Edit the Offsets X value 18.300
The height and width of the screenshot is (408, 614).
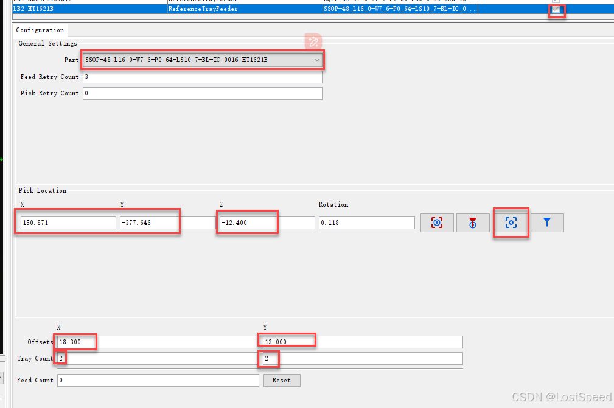75,342
